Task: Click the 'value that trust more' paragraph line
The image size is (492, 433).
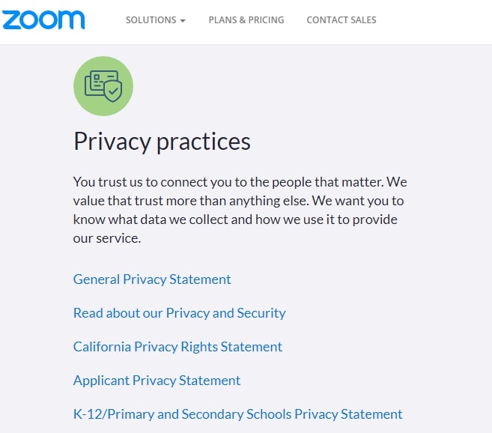Action: (x=238, y=201)
